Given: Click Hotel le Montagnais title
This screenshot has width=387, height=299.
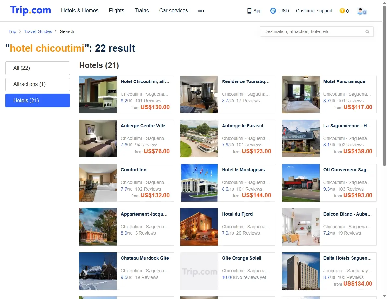Looking at the screenshot, I should (x=243, y=170).
